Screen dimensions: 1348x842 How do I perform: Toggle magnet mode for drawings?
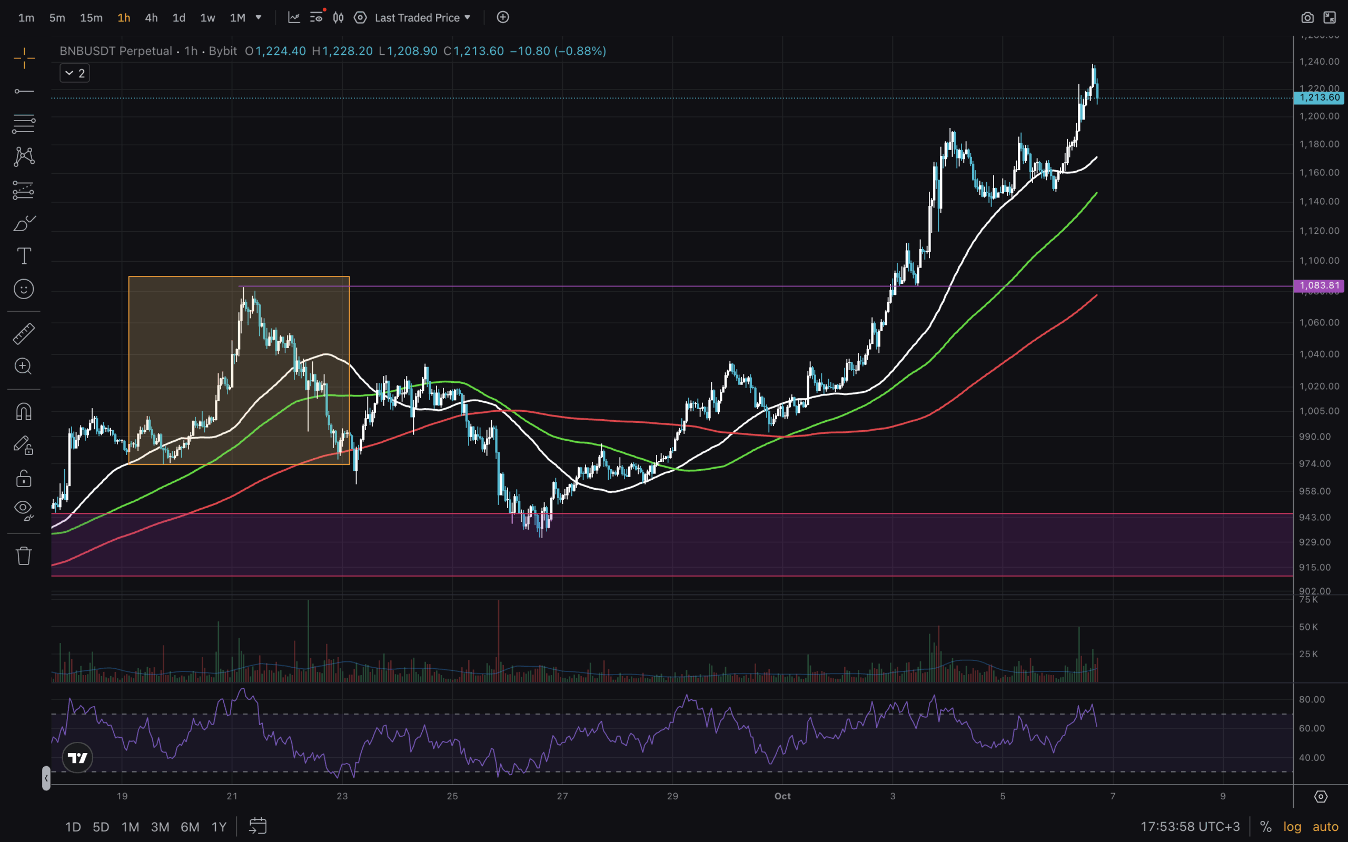24,412
